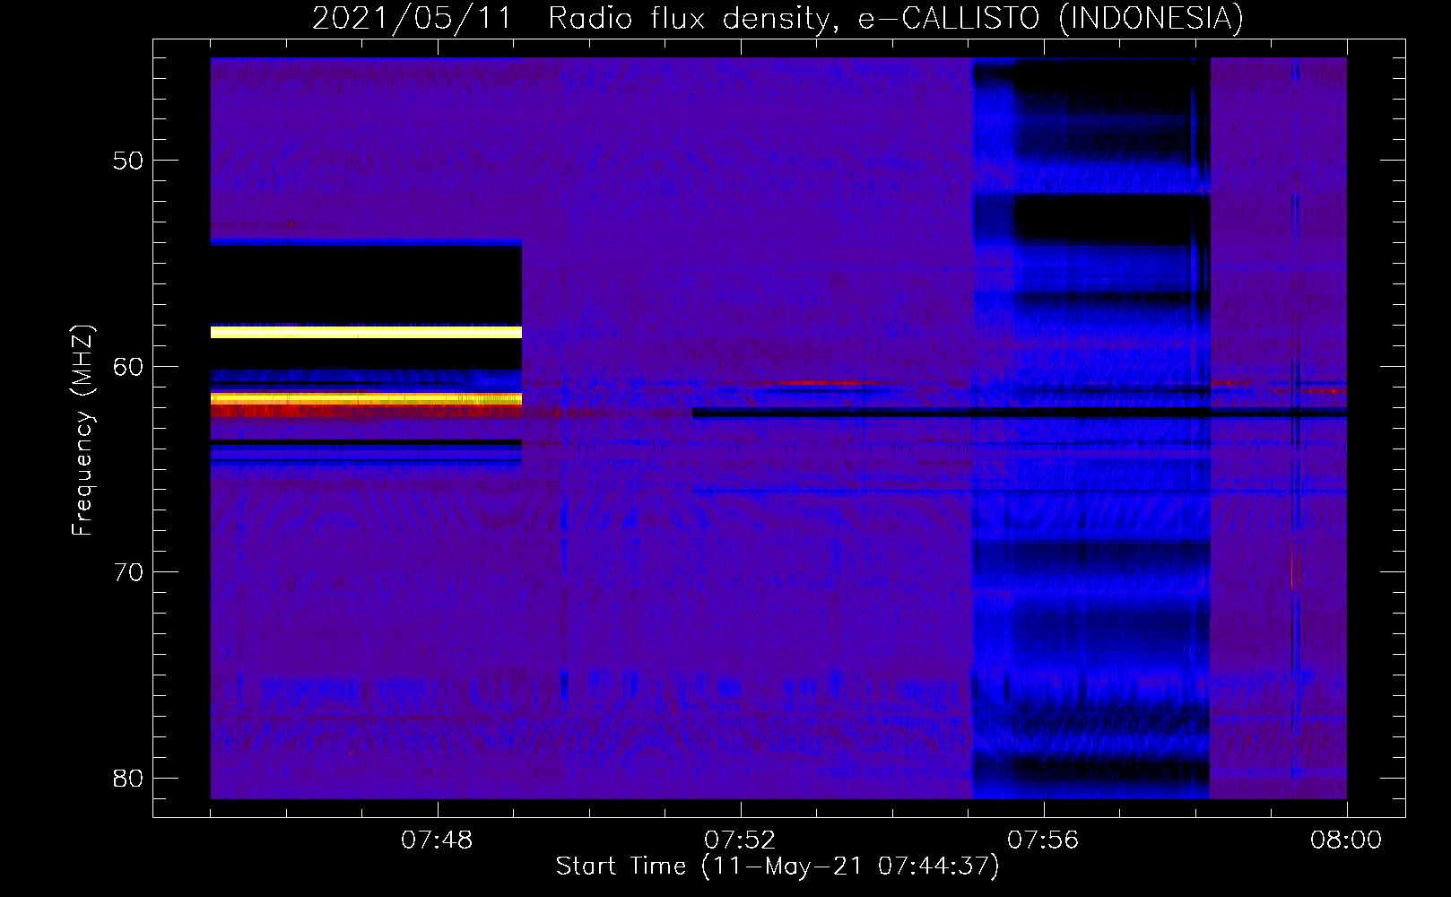Click the 60 frequency tick label
This screenshot has height=897, width=1451.
[x=128, y=367]
